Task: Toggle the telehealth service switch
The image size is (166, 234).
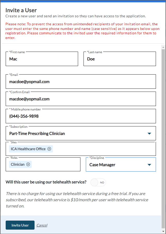Action: [98, 182]
